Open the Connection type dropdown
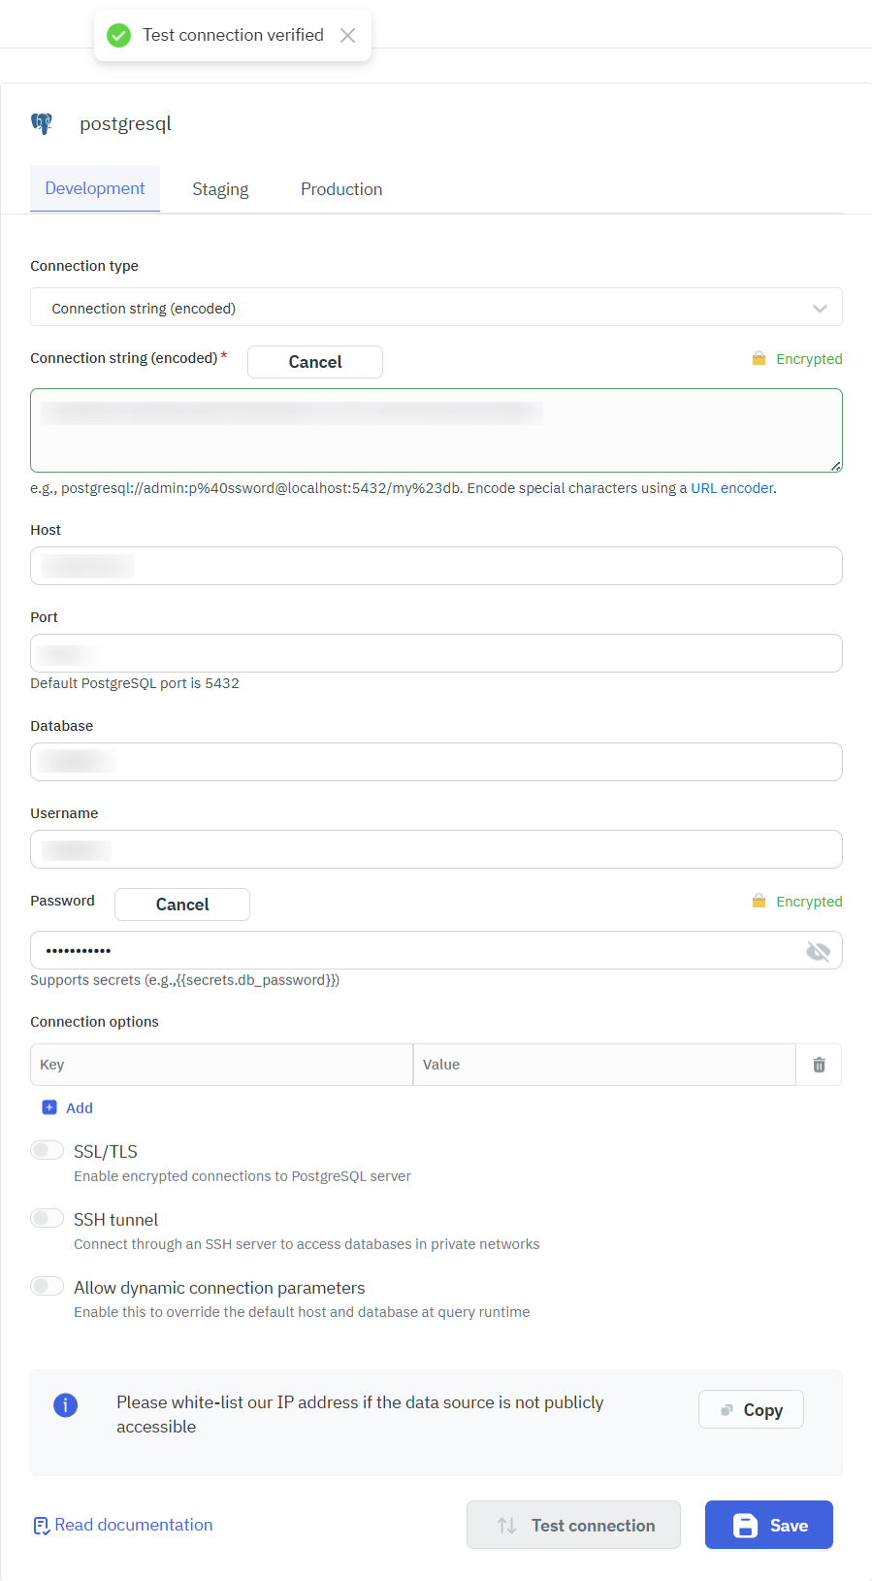The height and width of the screenshot is (1581, 872). (820, 308)
